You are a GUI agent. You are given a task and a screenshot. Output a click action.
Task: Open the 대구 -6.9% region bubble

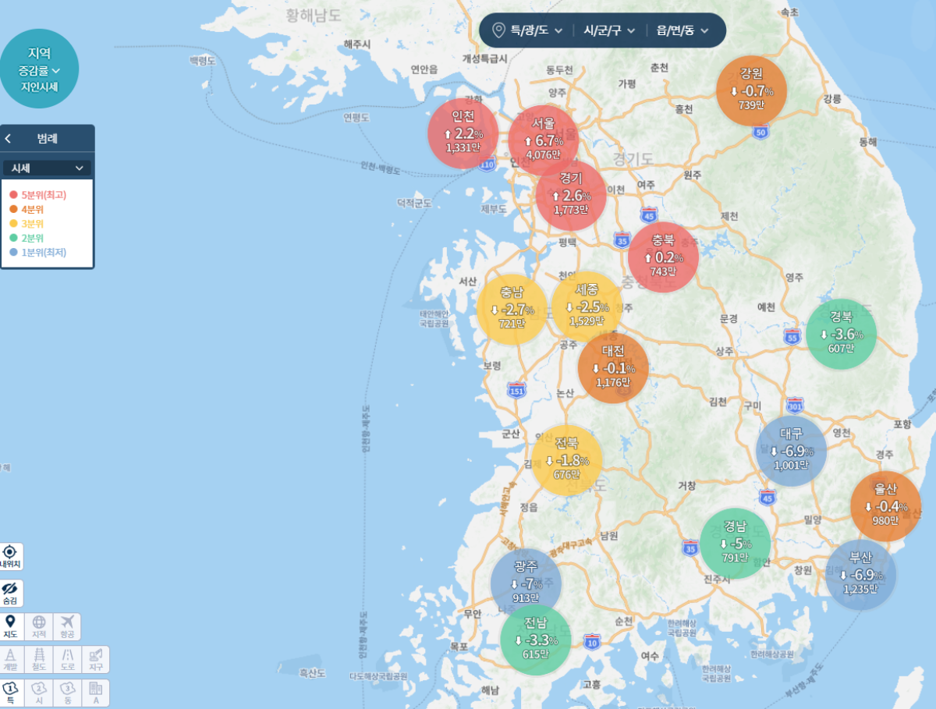(791, 451)
